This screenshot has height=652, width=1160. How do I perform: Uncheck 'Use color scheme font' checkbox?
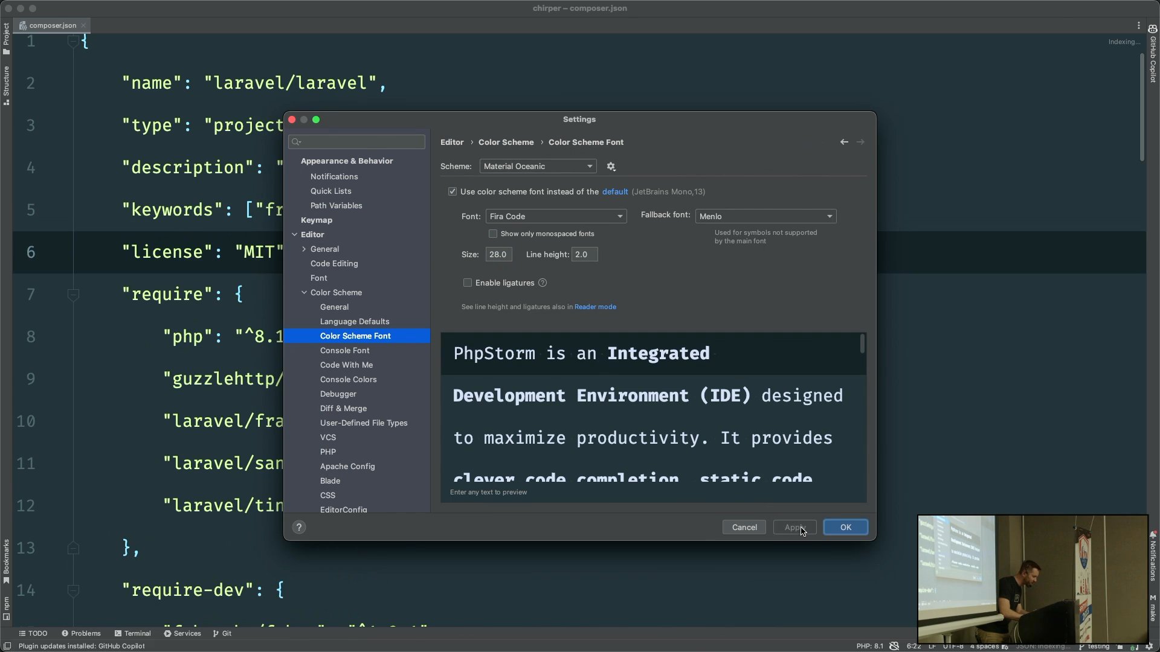453,192
